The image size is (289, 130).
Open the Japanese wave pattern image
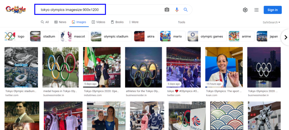coord(227,116)
